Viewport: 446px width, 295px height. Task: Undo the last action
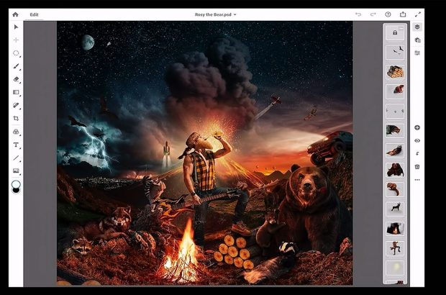(x=358, y=14)
